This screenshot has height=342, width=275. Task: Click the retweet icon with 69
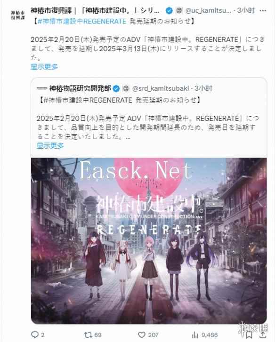pos(88,334)
